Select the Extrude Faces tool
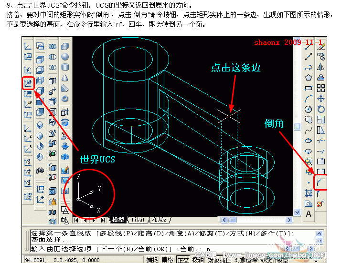 (53, 81)
